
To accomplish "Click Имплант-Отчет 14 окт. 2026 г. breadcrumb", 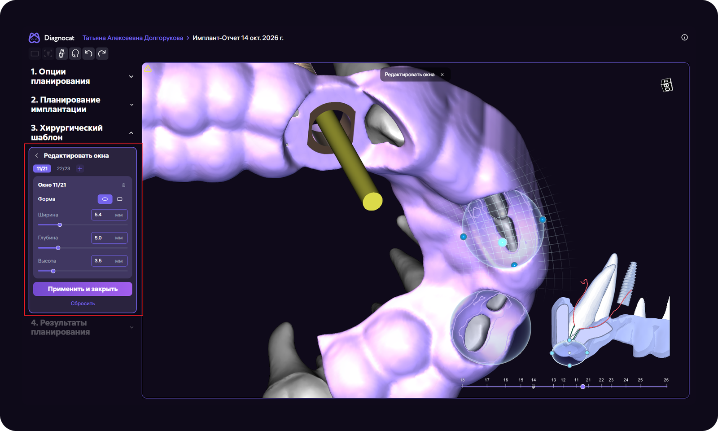I will (x=238, y=38).
